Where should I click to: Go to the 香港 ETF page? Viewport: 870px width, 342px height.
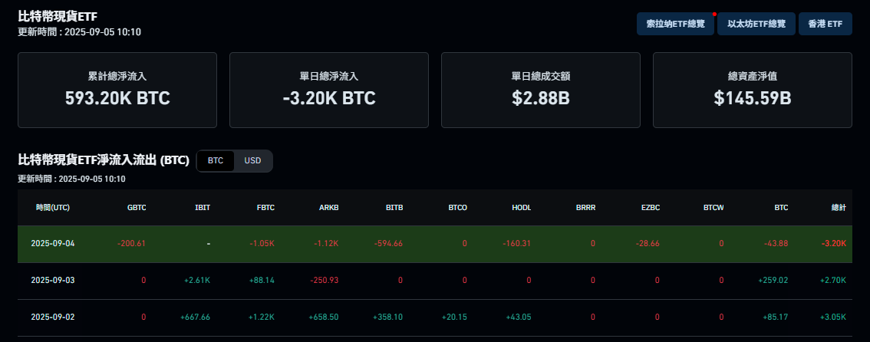coord(825,24)
